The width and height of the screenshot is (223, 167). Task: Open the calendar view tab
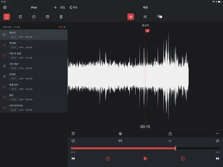pos(48,17)
